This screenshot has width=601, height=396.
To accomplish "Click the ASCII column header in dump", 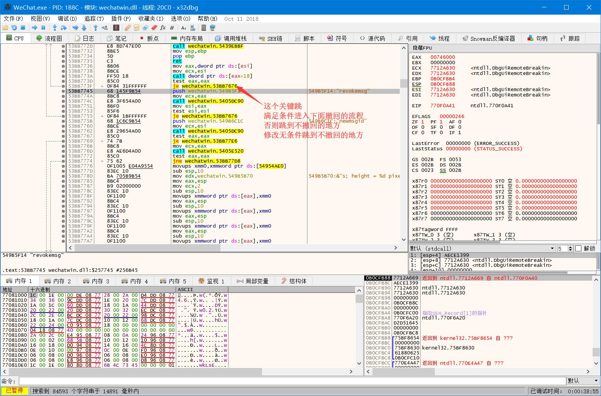I will [202, 290].
